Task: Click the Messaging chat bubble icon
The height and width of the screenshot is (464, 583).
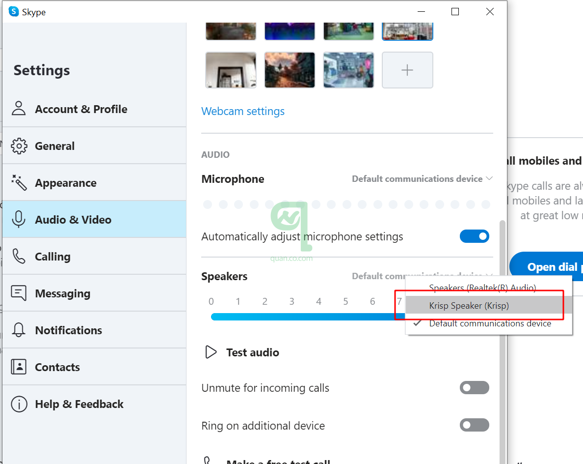Action: coord(19,293)
